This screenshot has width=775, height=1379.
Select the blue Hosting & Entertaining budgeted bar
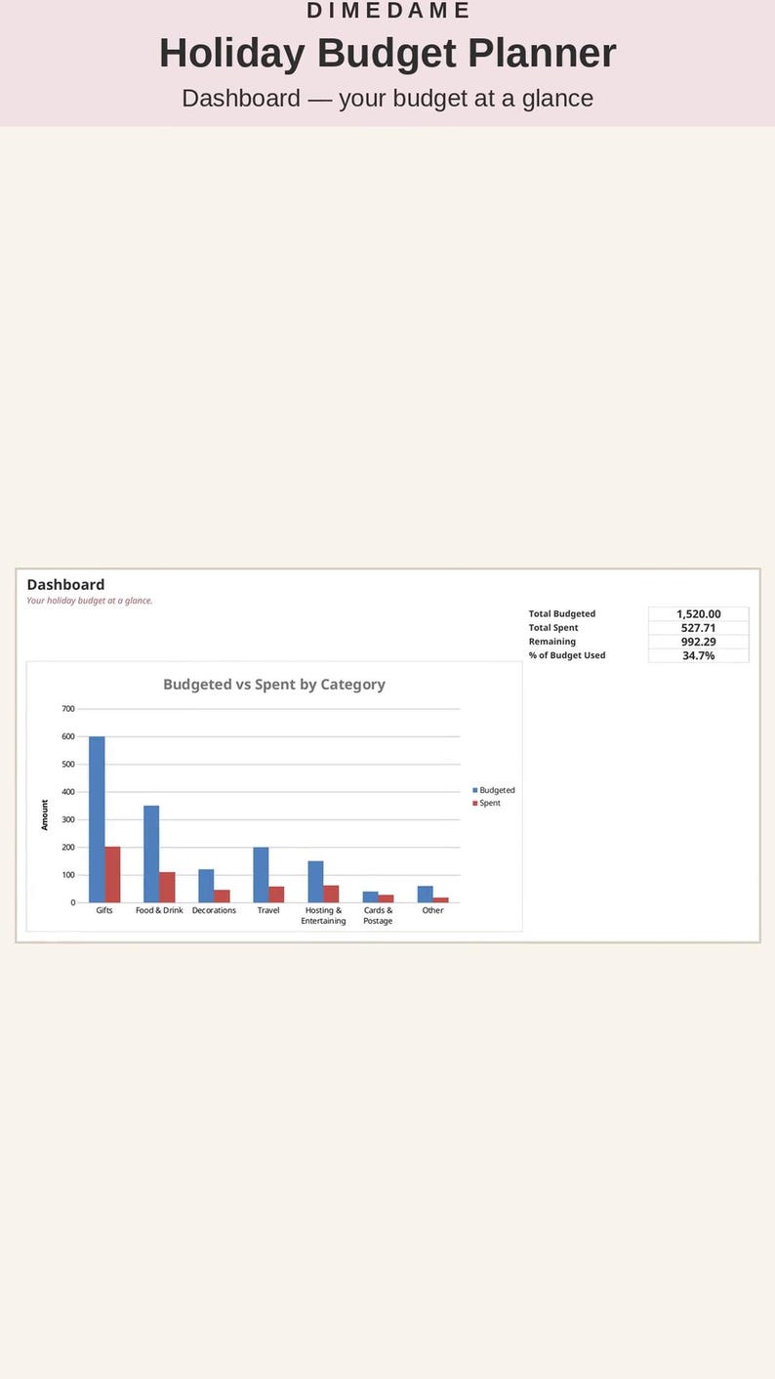click(315, 882)
